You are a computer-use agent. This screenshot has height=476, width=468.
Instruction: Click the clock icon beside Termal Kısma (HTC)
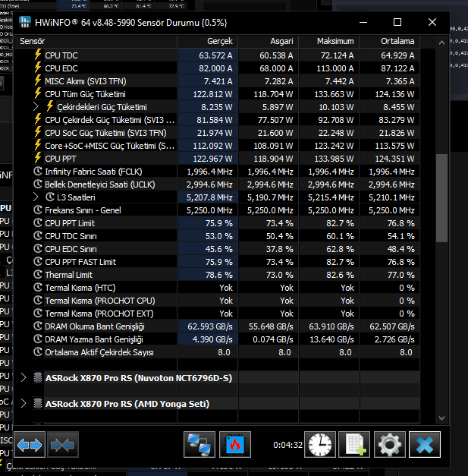coord(38,287)
